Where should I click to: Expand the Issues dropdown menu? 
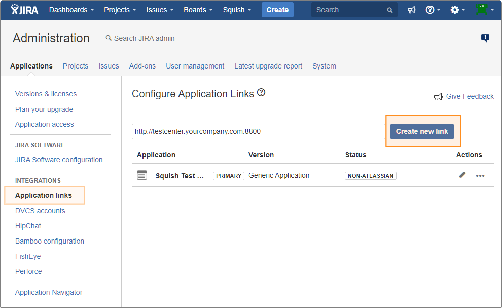coord(160,10)
